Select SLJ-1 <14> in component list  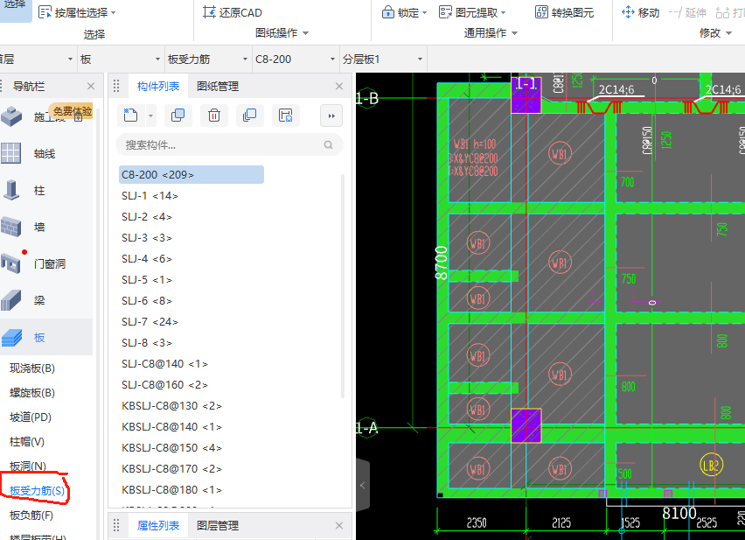(150, 196)
